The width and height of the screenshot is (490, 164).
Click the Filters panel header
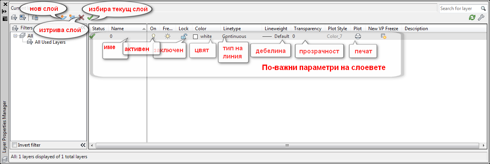[x=48, y=28]
